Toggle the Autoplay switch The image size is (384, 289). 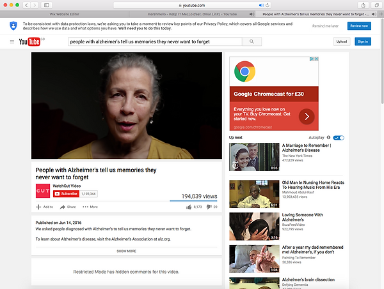[339, 138]
